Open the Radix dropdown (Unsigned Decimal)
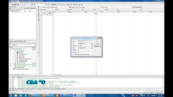The height and width of the screenshot is (97, 173). (92, 48)
